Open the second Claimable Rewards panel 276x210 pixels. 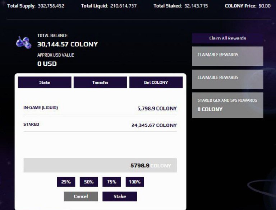[x=227, y=79]
